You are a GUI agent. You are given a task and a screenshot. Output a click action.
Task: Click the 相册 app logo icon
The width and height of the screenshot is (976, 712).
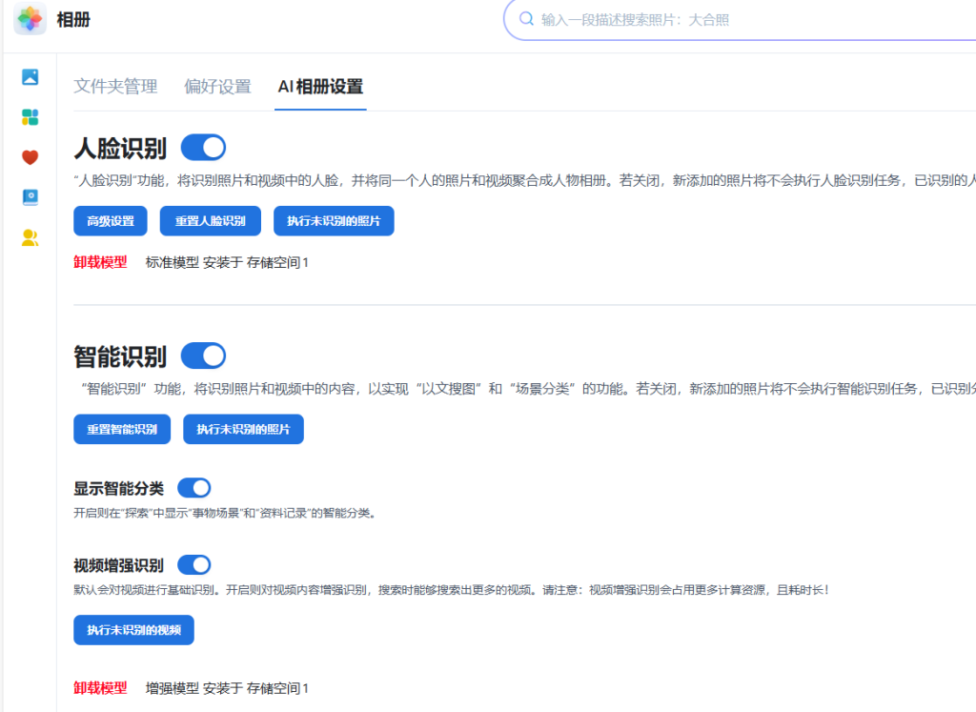pos(30,19)
